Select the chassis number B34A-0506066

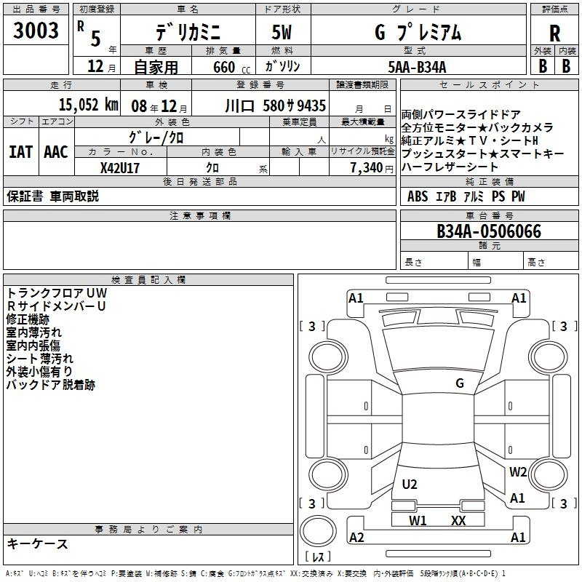[x=489, y=231]
